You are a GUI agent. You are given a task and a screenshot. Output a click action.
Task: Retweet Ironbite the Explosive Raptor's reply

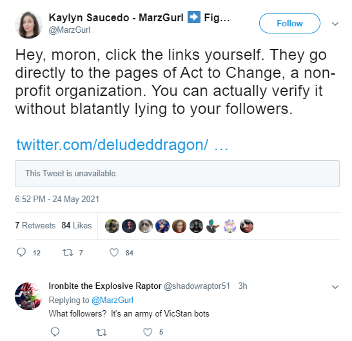pos(101,332)
